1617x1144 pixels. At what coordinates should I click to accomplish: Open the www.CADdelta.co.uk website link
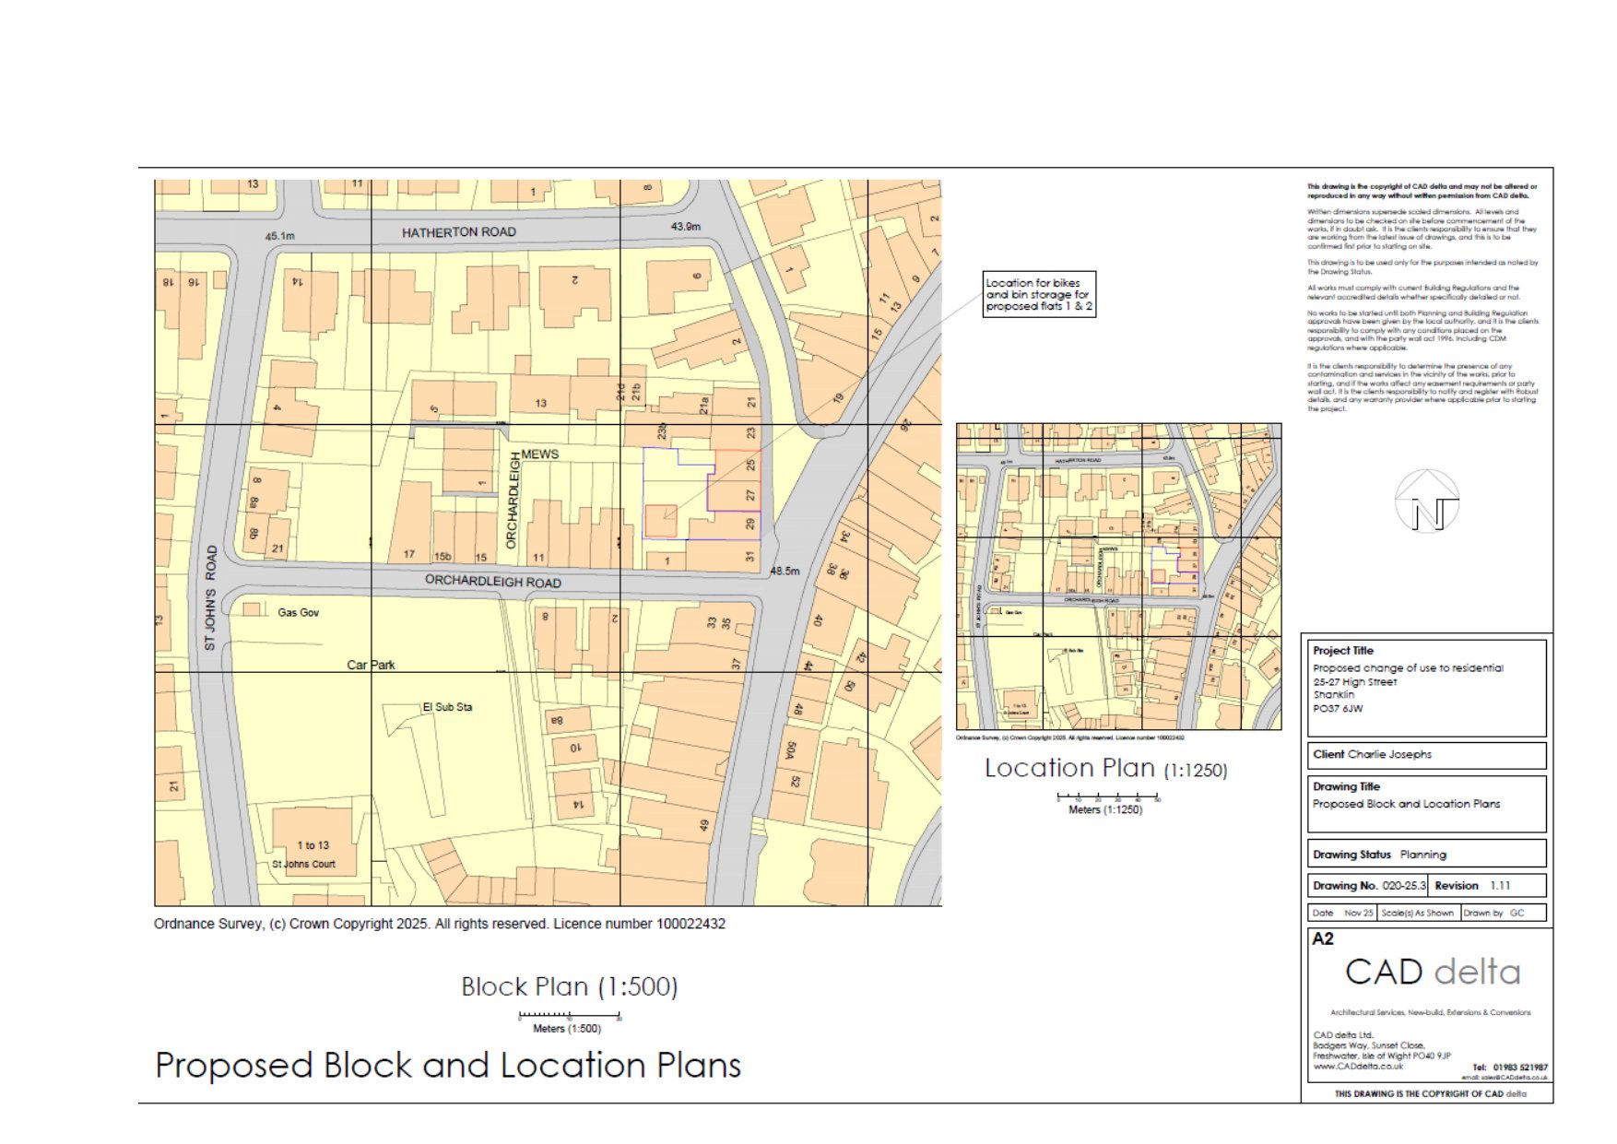point(1358,1067)
